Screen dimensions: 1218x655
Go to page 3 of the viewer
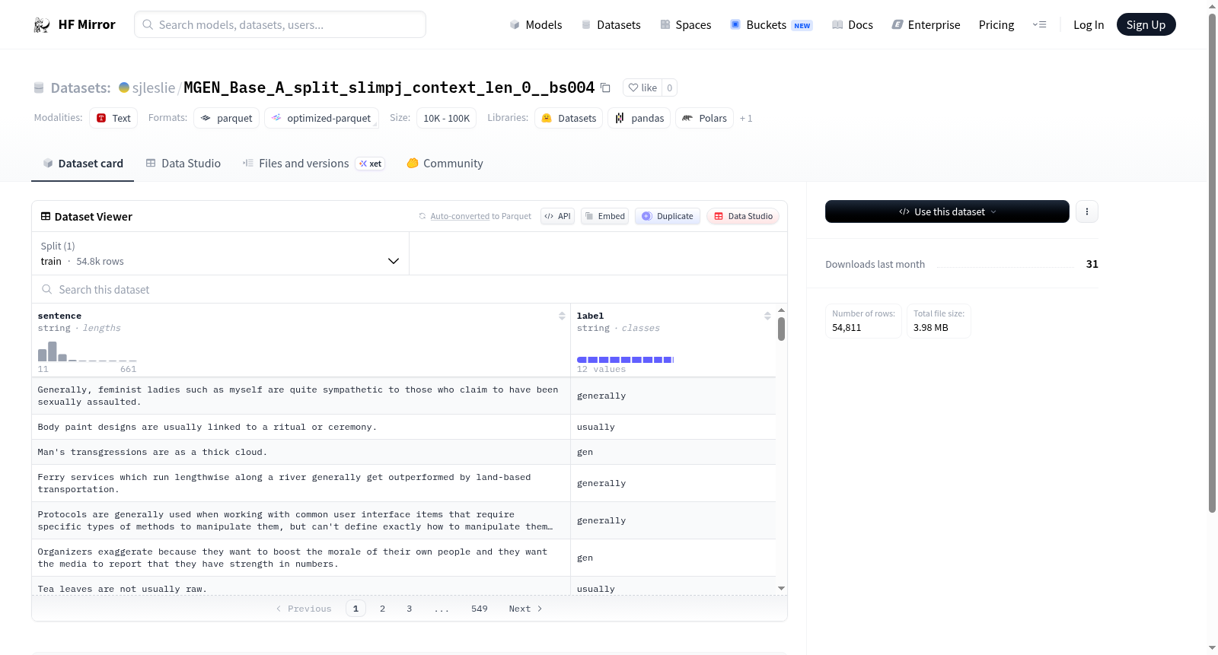410,609
